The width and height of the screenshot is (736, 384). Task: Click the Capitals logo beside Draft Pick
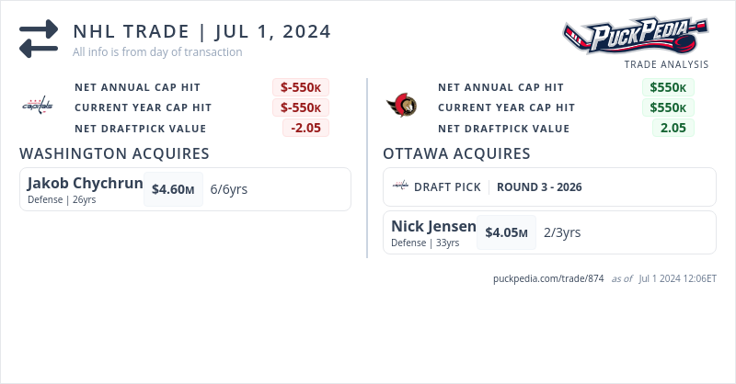coord(400,186)
